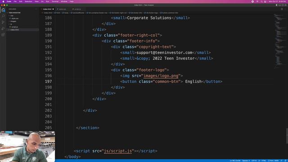Open style.css in the file tree

(15, 18)
